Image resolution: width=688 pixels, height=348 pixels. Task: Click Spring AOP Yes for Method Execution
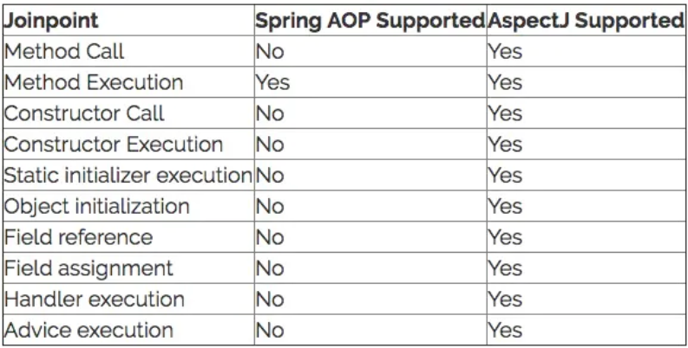point(272,82)
